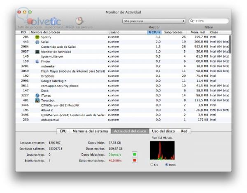Click the Finder icon in row 150
This screenshot has width=247, height=193.
[37, 61]
